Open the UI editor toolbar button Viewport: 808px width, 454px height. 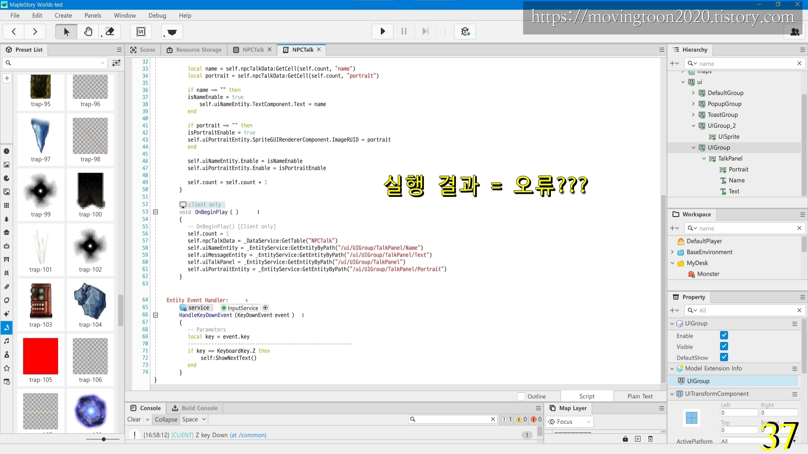point(141,32)
